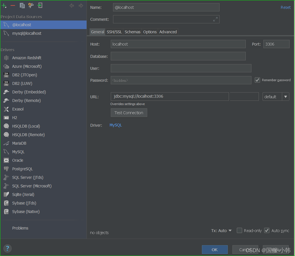
Task: Select HSQLDB (Local) driver
Action: tap(44, 126)
